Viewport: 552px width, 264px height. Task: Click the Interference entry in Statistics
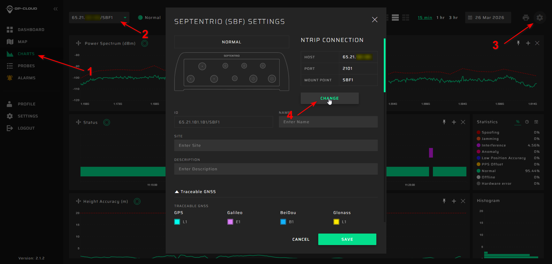coord(508,145)
